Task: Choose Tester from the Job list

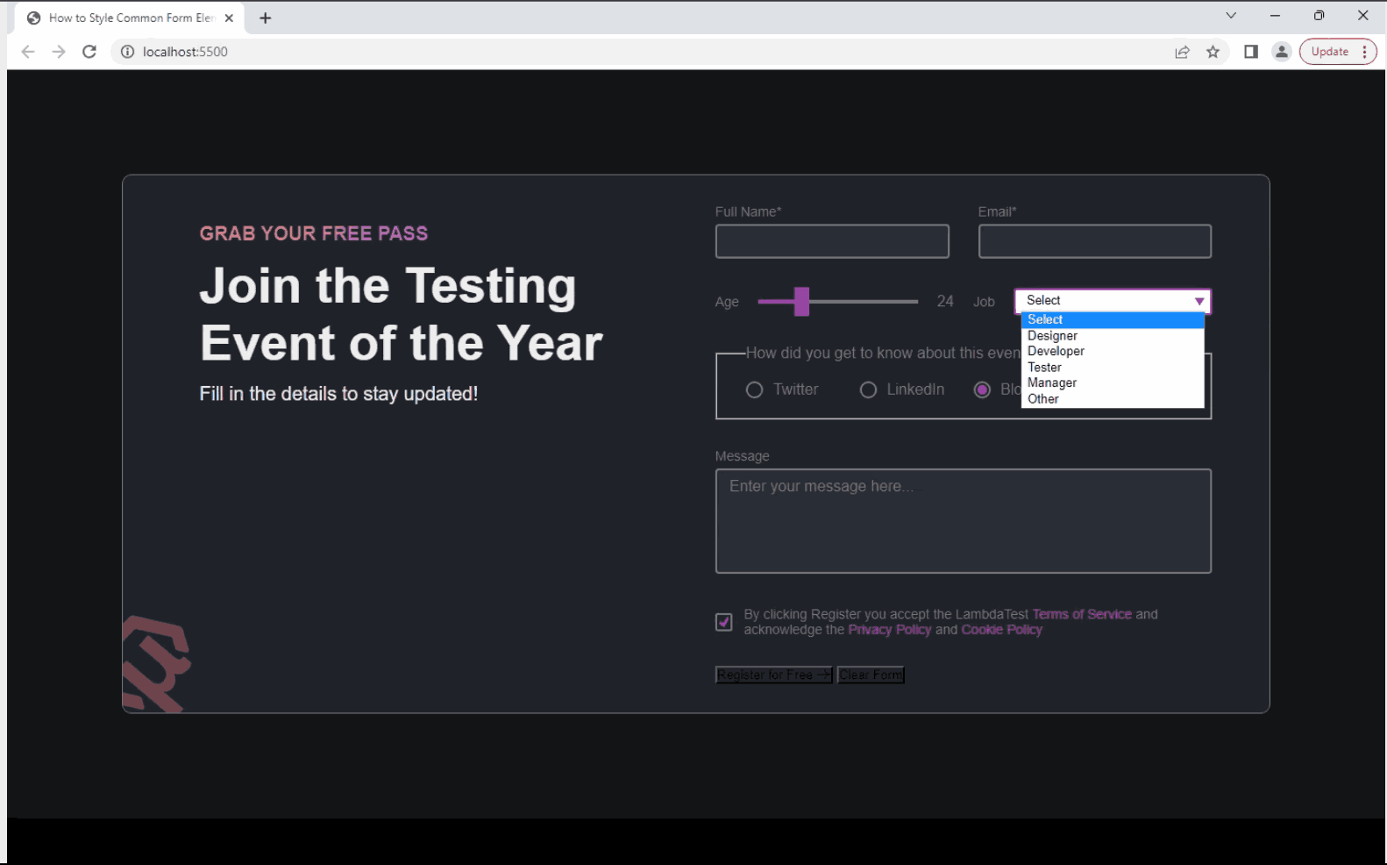Action: pyautogui.click(x=1113, y=368)
